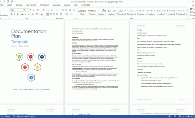195x118 pixels.
Task: Apply paragraph shading fill
Action: tap(67, 14)
